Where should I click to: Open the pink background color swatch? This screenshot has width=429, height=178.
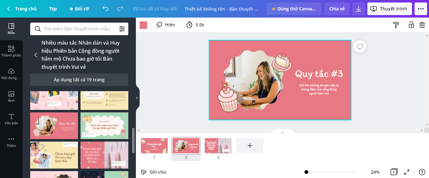[x=143, y=25]
